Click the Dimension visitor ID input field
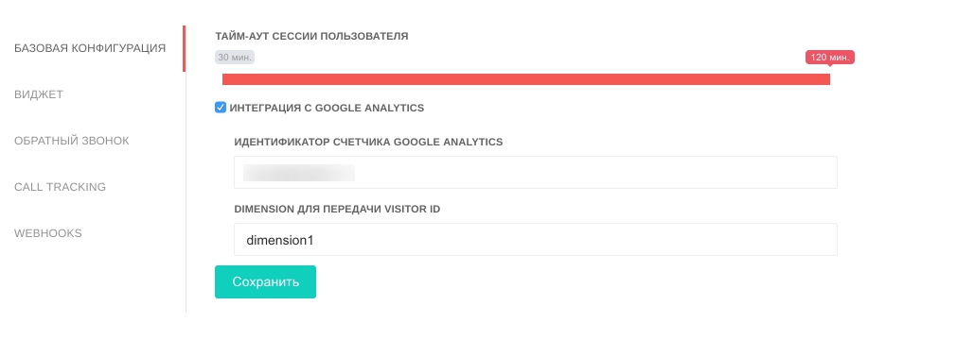Image resolution: width=956 pixels, height=340 pixels. click(x=536, y=240)
